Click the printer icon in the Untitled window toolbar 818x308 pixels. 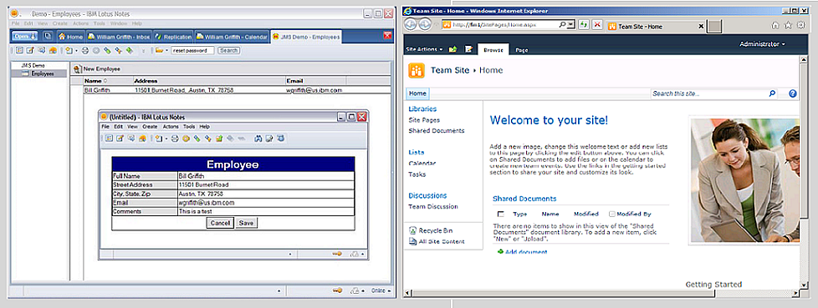pos(175,139)
